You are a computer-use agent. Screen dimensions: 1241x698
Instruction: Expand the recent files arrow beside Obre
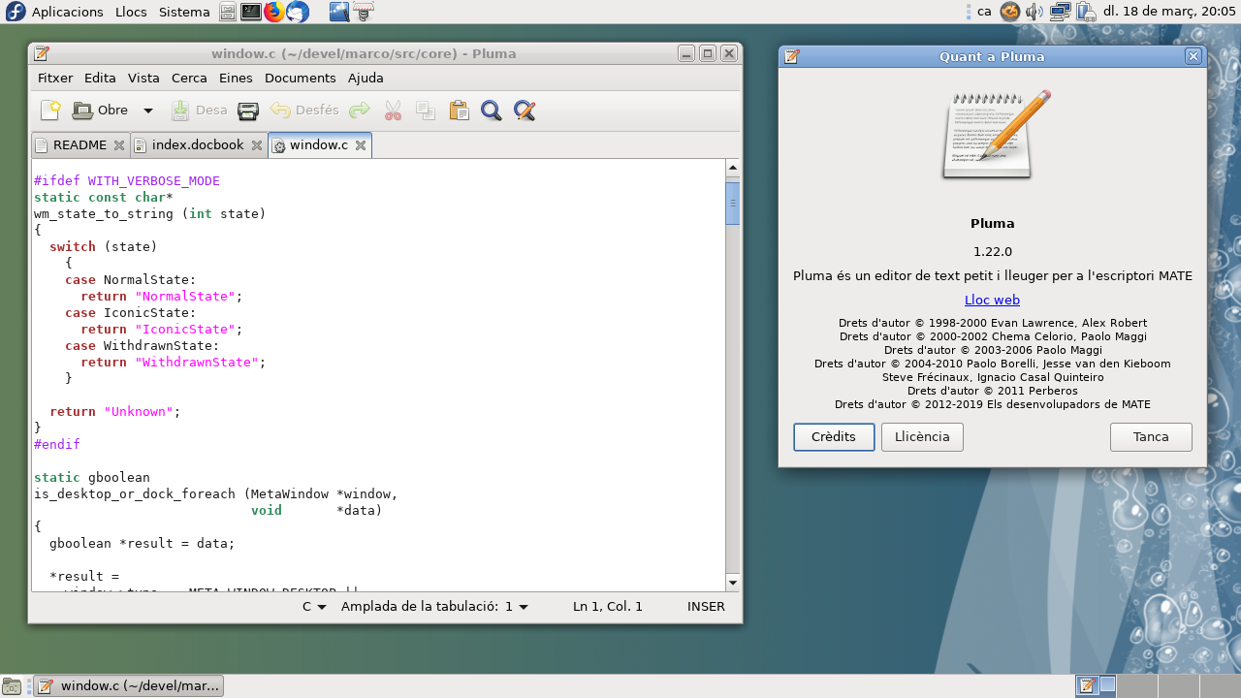tap(148, 111)
